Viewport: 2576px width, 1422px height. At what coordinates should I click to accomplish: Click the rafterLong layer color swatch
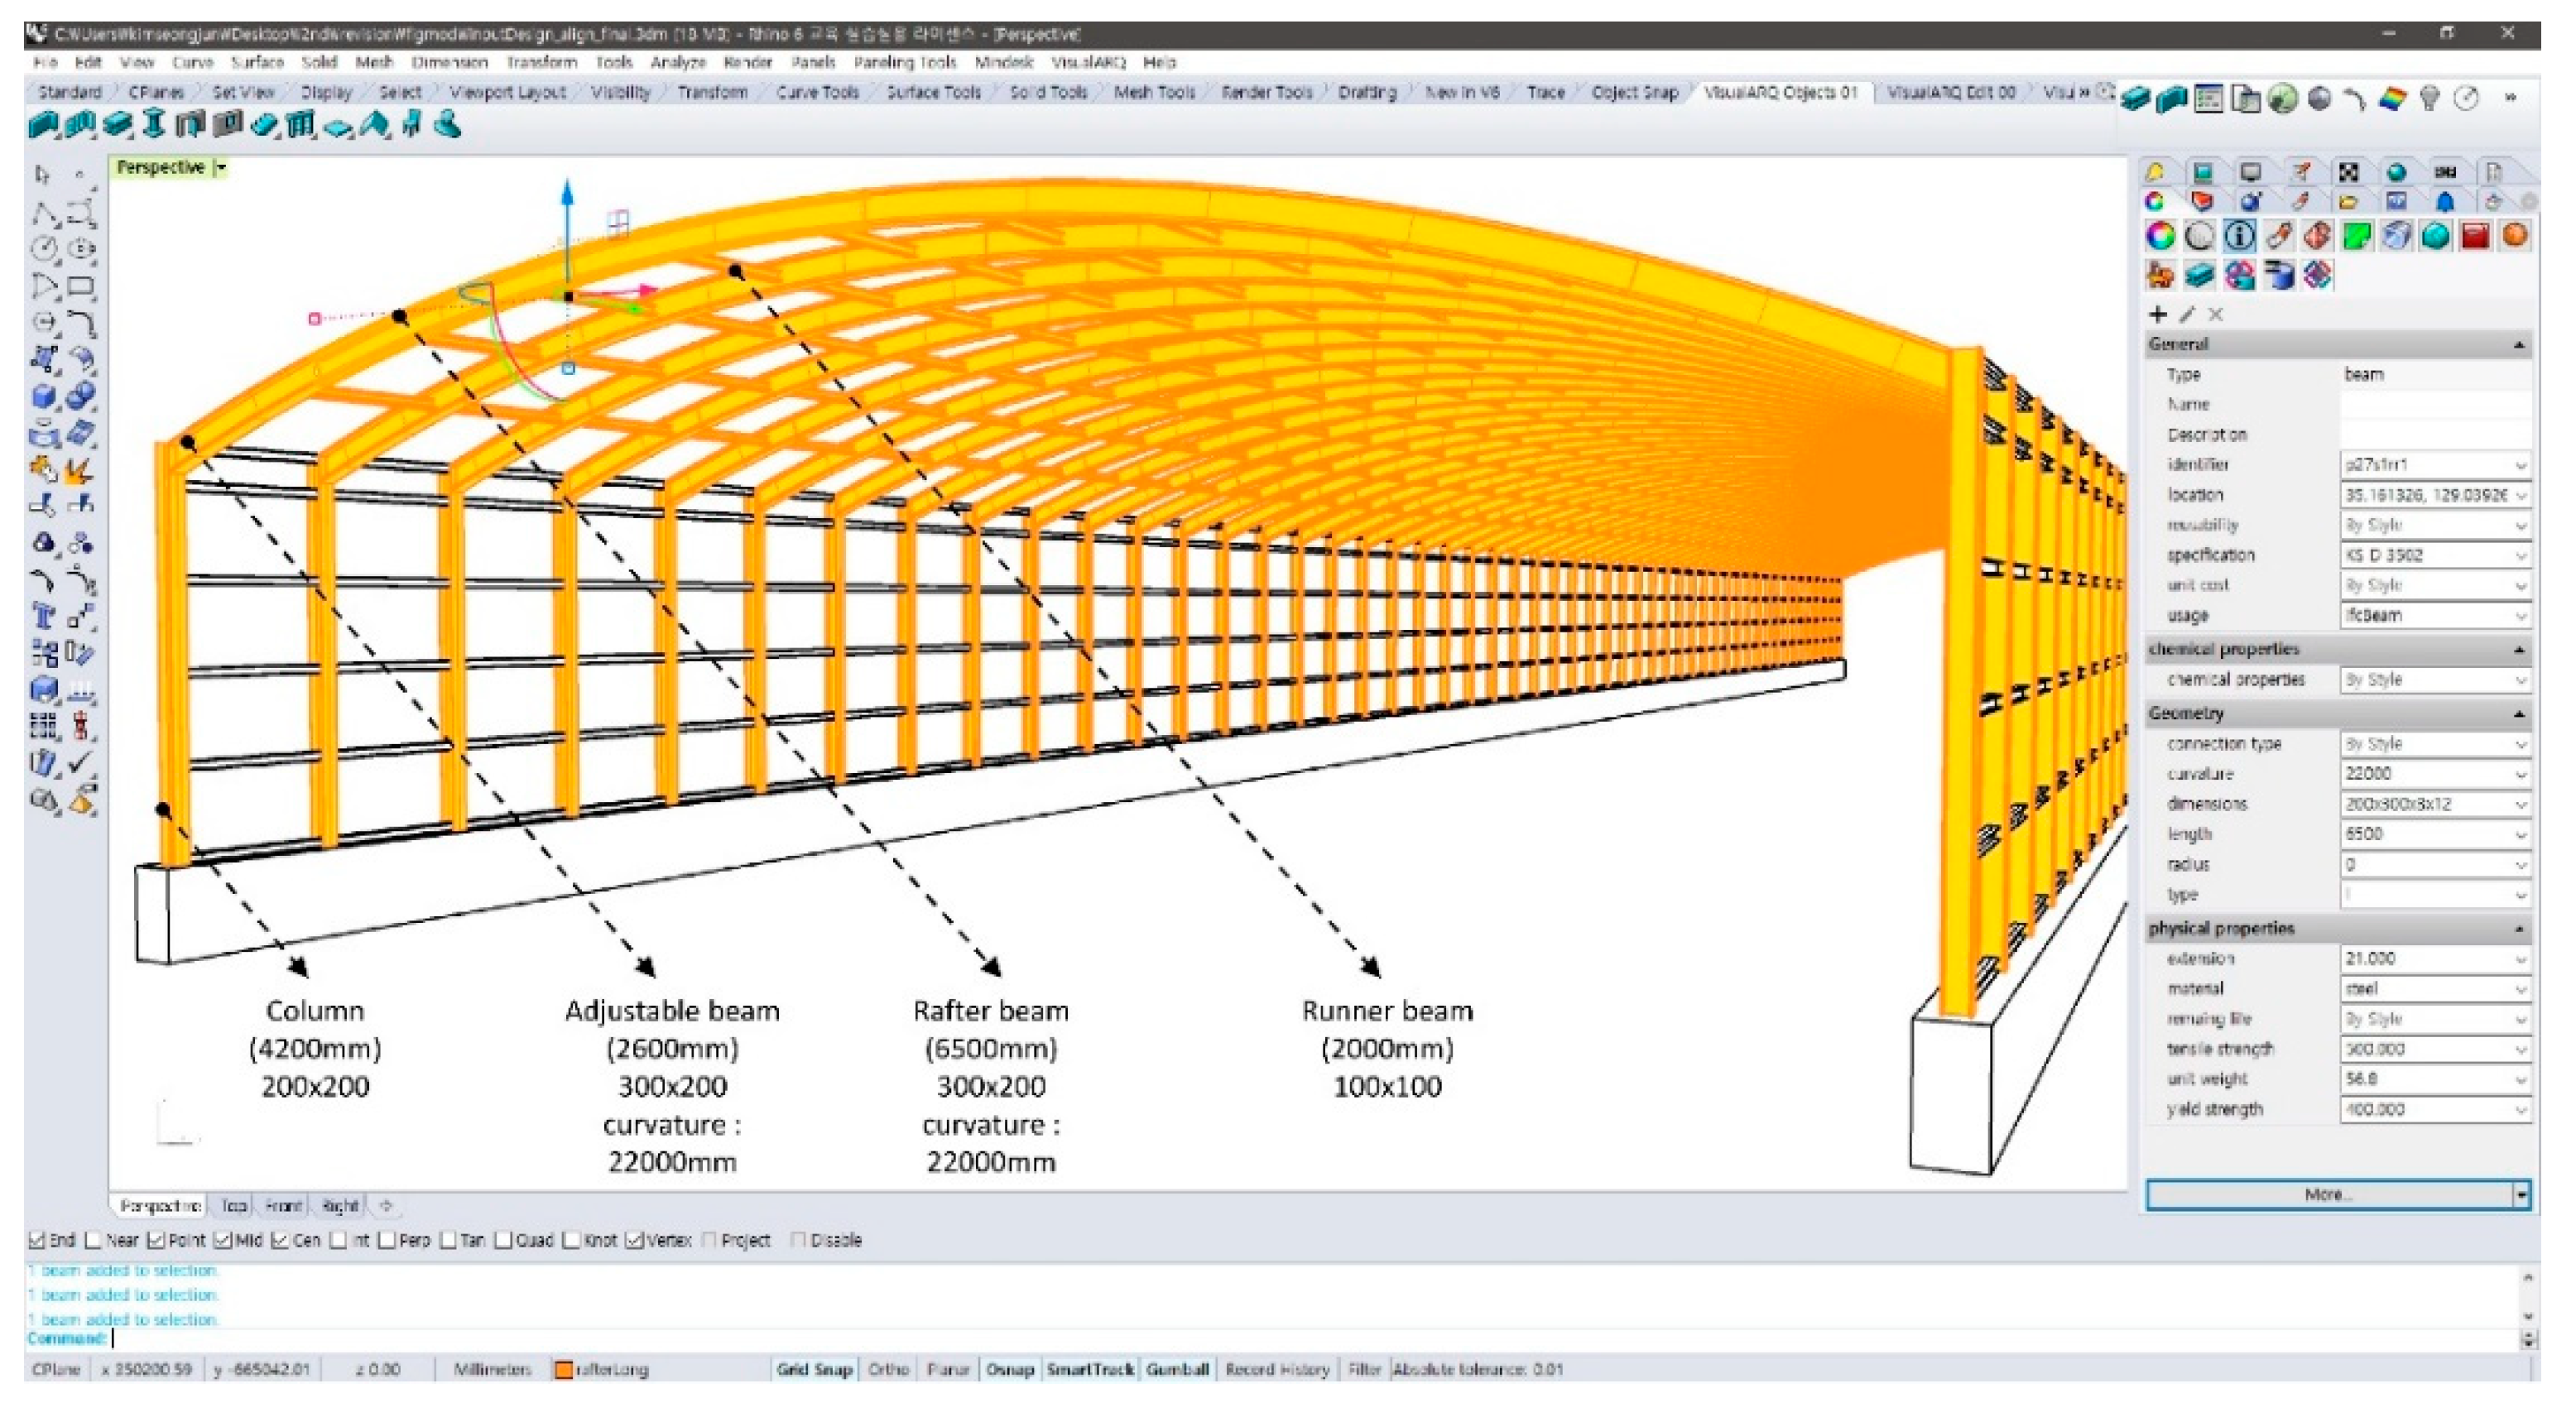point(564,1370)
